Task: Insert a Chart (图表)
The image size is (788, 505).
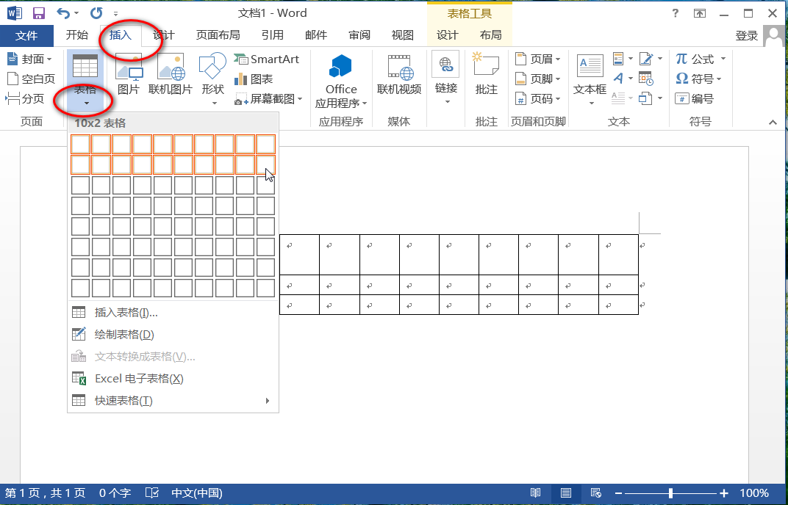Action: click(254, 79)
